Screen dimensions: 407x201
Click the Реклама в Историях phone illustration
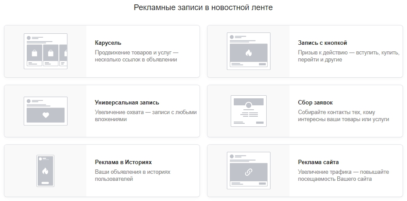(46, 171)
